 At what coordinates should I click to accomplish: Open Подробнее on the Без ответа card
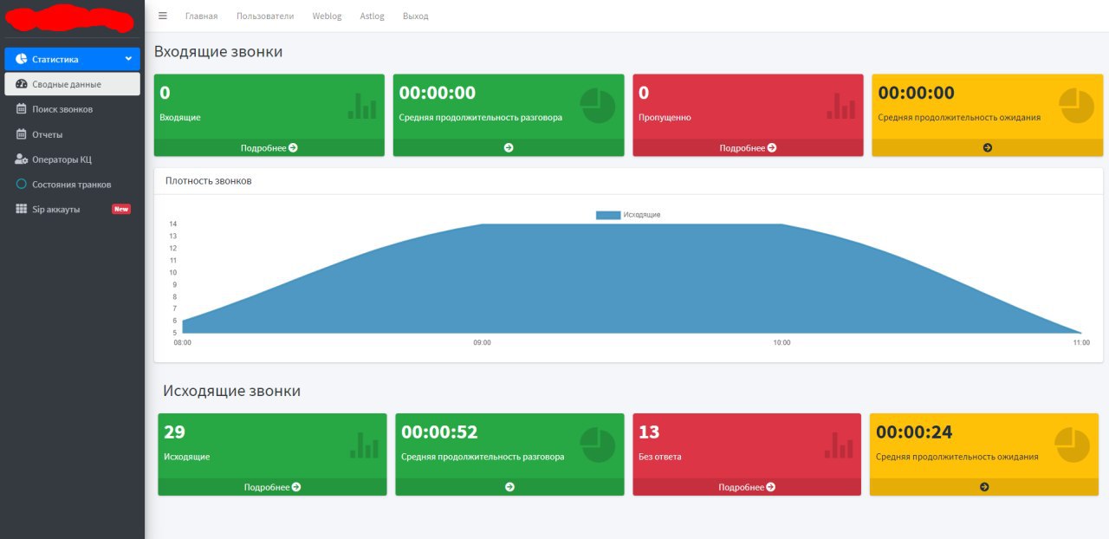[747, 487]
